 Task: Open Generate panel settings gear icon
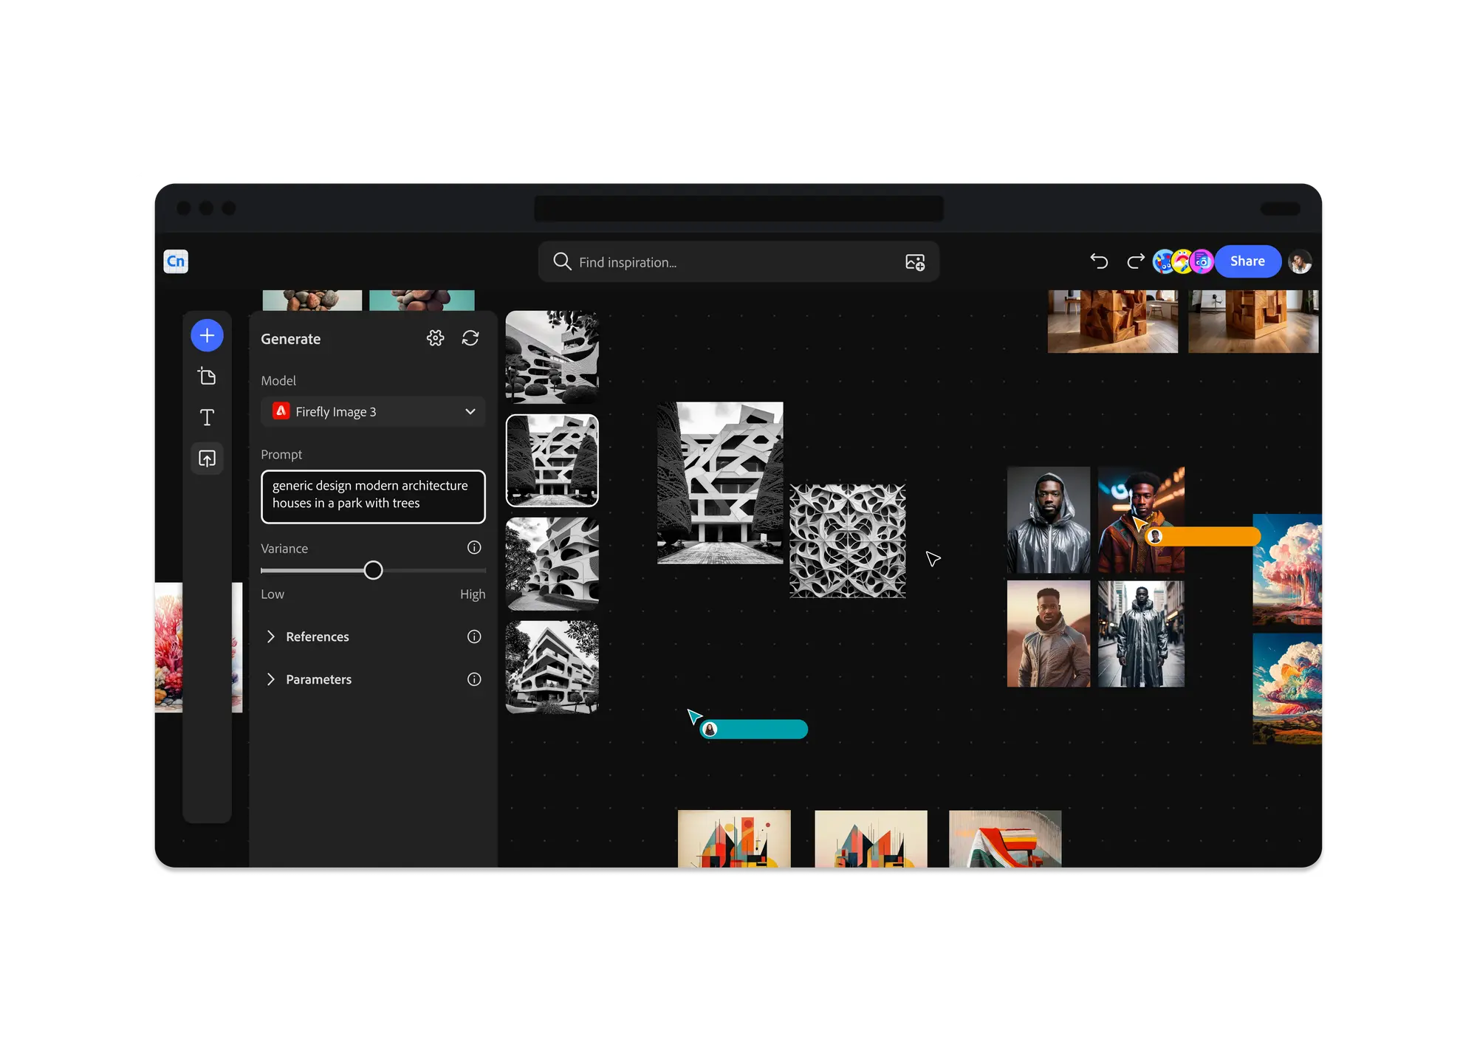[436, 337]
